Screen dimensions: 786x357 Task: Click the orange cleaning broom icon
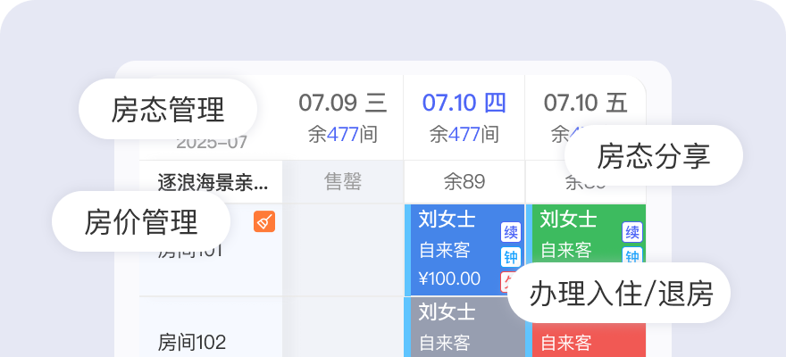click(264, 221)
